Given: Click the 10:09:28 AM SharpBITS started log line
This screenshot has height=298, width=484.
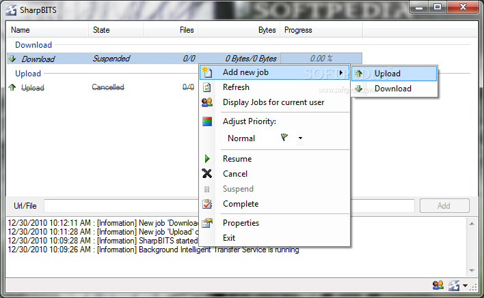Looking at the screenshot, I should (103, 241).
